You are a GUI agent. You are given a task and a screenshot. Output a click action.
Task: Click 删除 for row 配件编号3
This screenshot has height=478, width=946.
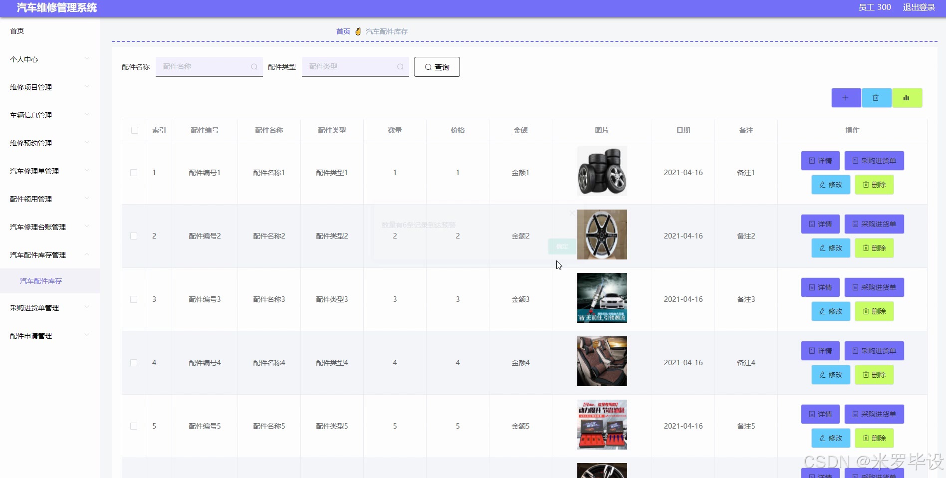(874, 311)
